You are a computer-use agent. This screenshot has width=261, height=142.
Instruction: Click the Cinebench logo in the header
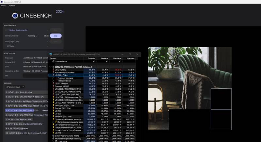(x=15, y=16)
